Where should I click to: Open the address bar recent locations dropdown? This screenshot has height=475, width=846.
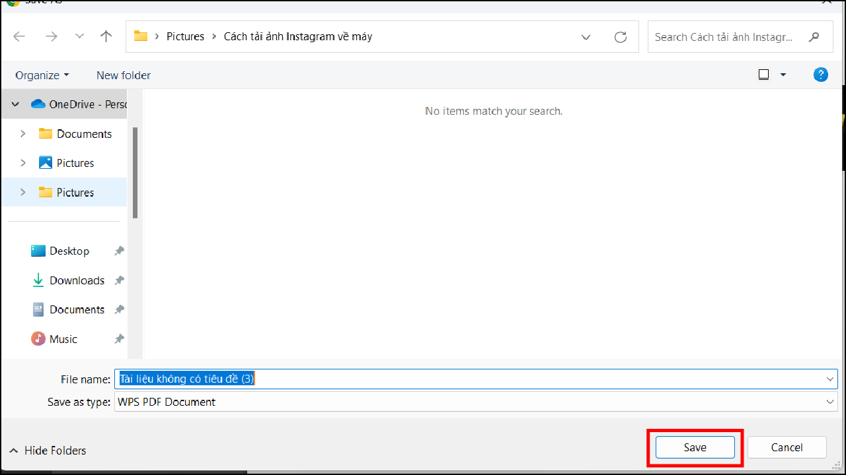(x=586, y=37)
